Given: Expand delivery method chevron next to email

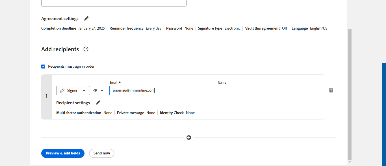Looking at the screenshot, I should [x=102, y=90].
